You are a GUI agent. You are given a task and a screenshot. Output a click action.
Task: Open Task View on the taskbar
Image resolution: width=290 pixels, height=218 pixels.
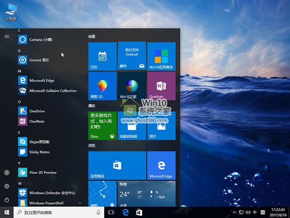coord(111,213)
